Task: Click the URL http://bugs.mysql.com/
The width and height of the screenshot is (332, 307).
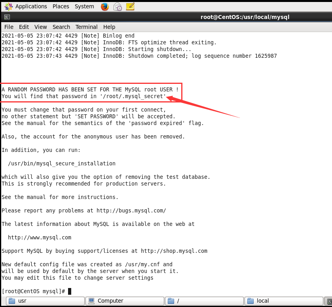Action: point(131,210)
